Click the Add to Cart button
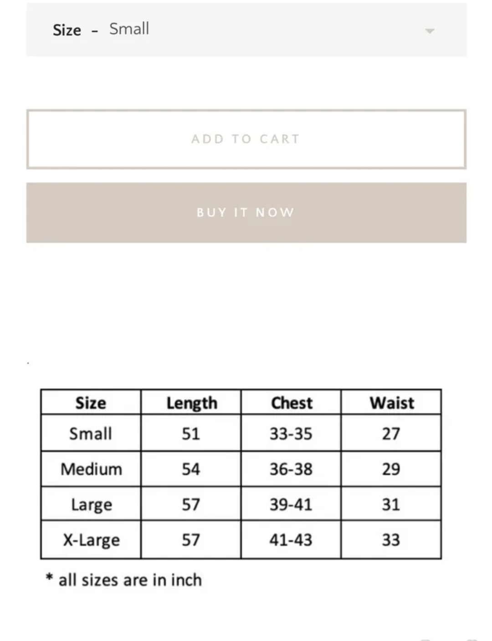 click(246, 139)
